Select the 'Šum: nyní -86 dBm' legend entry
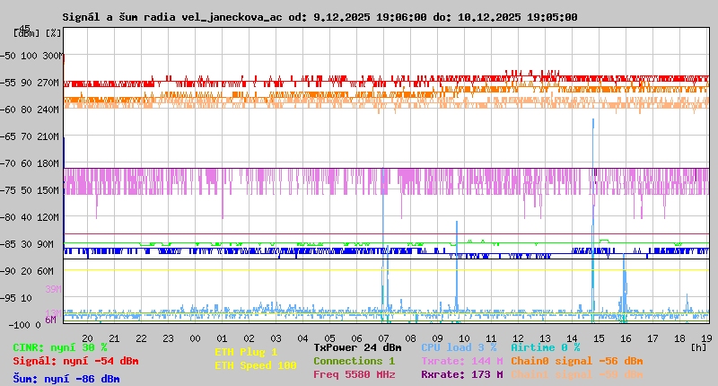 [66, 379]
